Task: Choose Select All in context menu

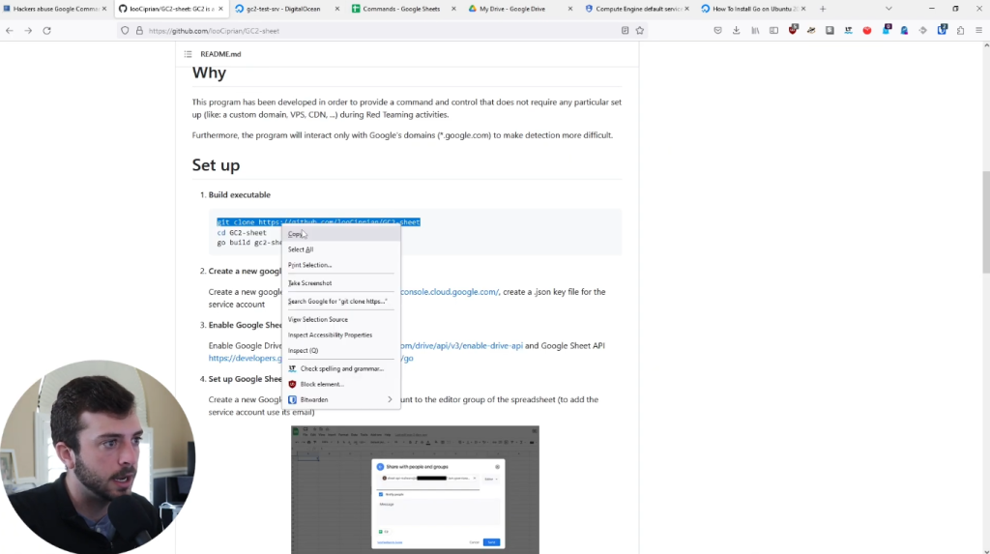Action: point(341,249)
